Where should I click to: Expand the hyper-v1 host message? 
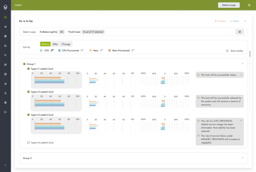241,75
